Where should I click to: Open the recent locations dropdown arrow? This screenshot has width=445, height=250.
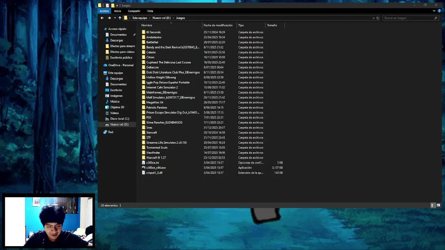[x=115, y=18]
